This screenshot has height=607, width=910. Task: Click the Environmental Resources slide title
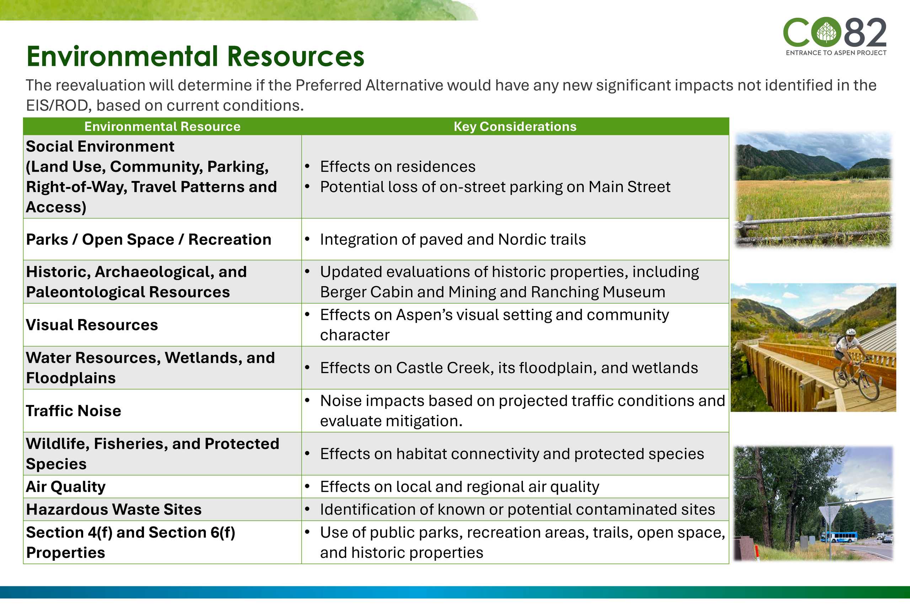(195, 57)
